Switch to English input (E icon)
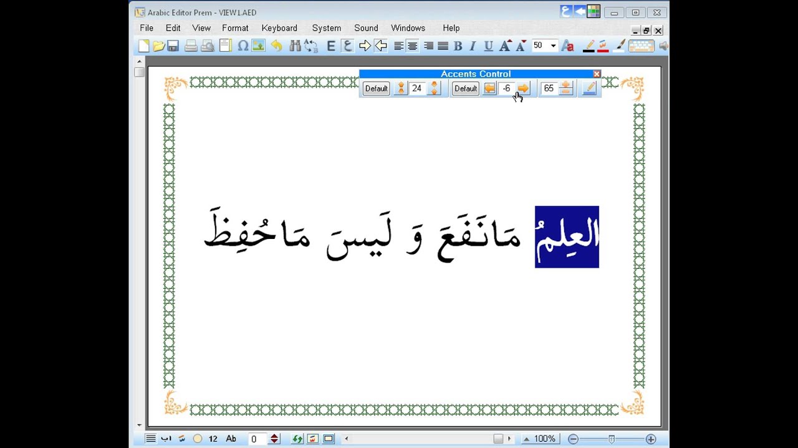The height and width of the screenshot is (448, 798). pos(331,45)
